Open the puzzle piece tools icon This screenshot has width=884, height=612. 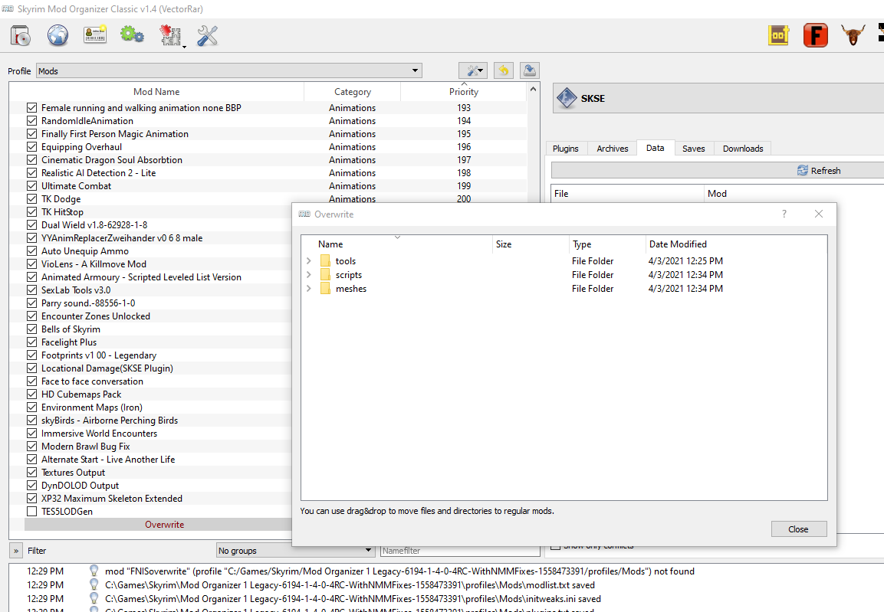tap(169, 35)
